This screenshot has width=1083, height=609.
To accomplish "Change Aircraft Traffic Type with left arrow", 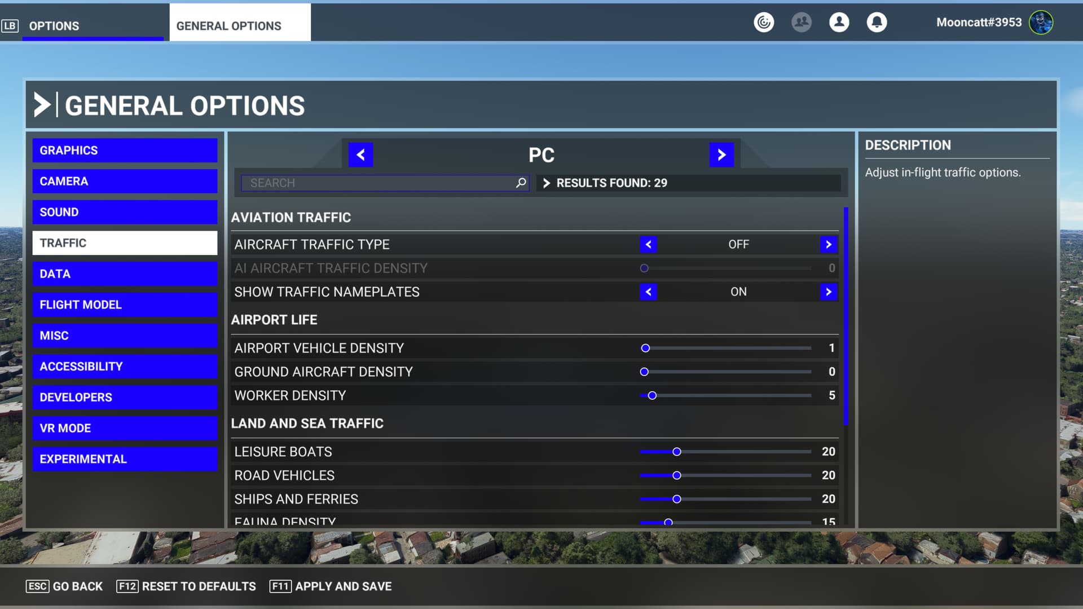I will (649, 245).
